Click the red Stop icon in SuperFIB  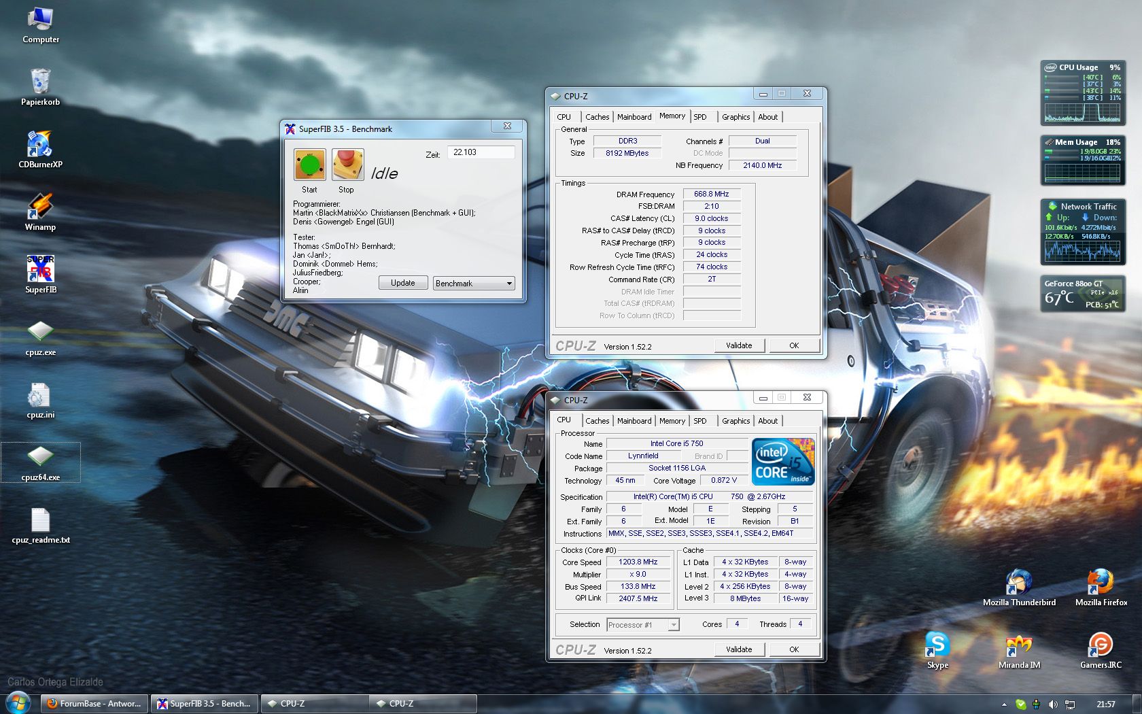(347, 165)
